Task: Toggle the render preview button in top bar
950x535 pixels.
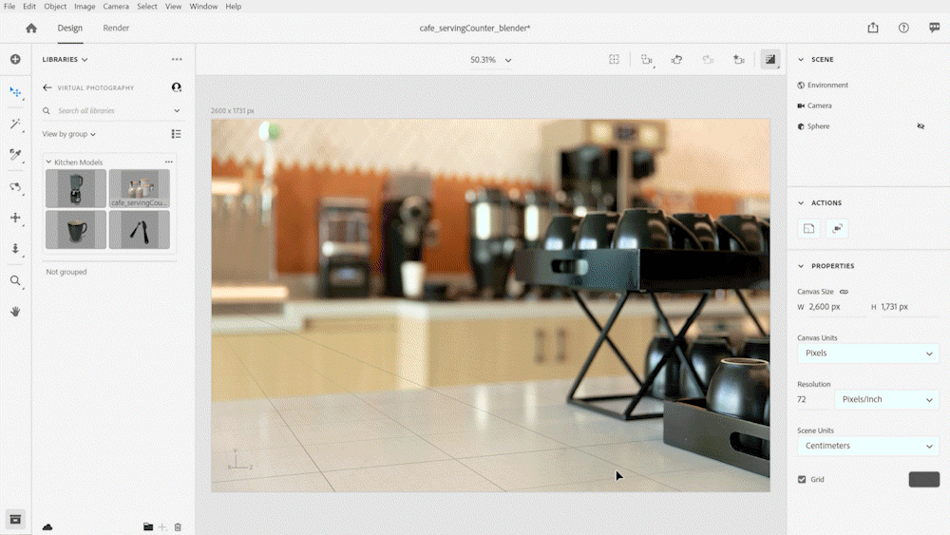Action: coord(769,60)
